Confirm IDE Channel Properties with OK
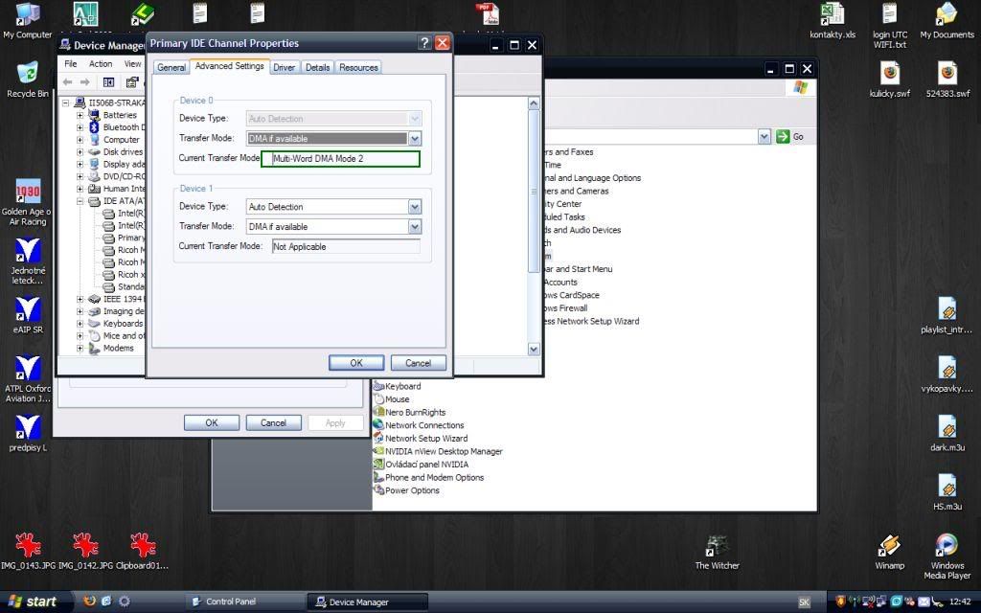 point(356,363)
